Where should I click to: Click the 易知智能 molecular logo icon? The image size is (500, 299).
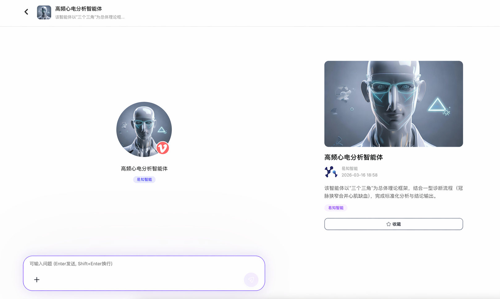[330, 172]
